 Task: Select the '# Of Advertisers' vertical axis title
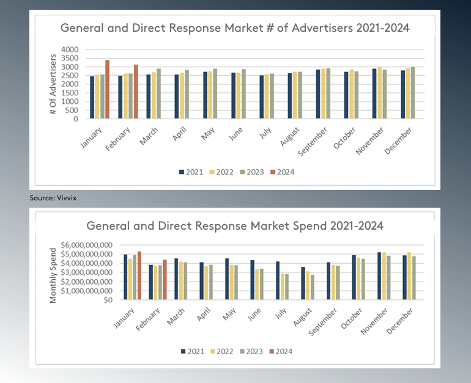pos(54,84)
